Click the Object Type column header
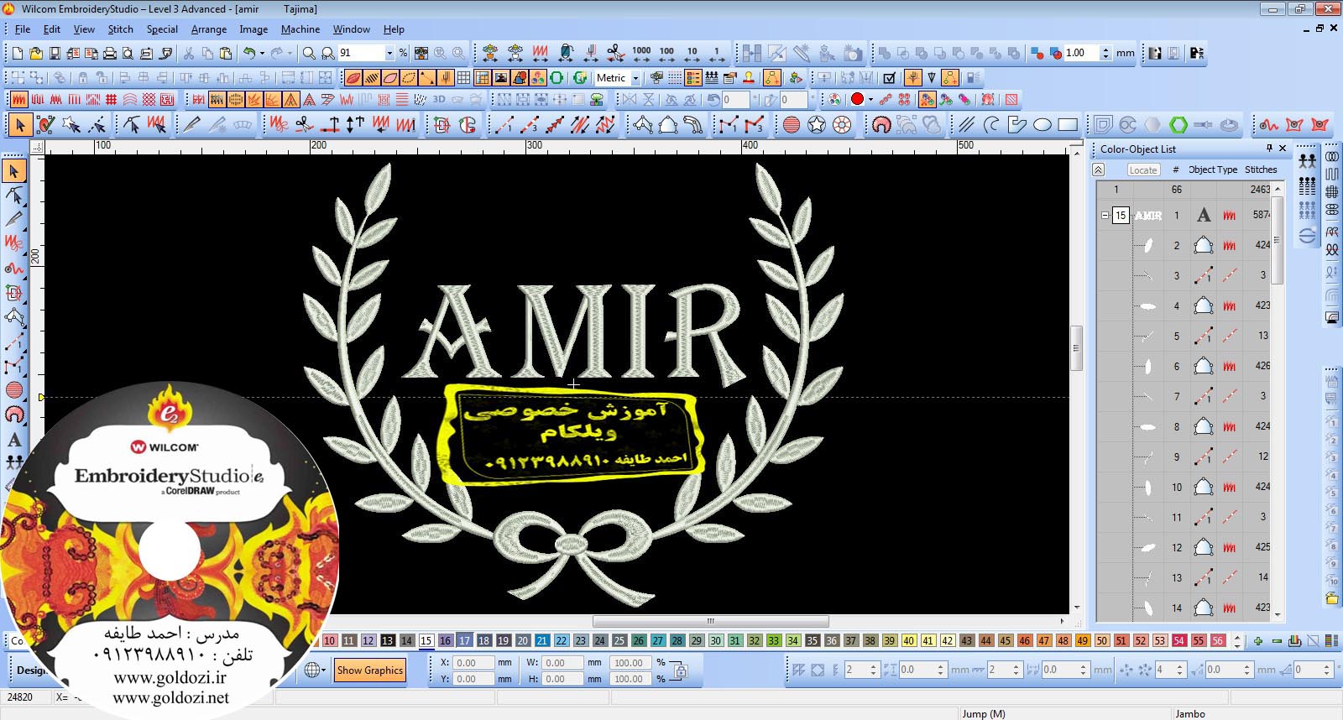The height and width of the screenshot is (720, 1343). (x=1214, y=170)
